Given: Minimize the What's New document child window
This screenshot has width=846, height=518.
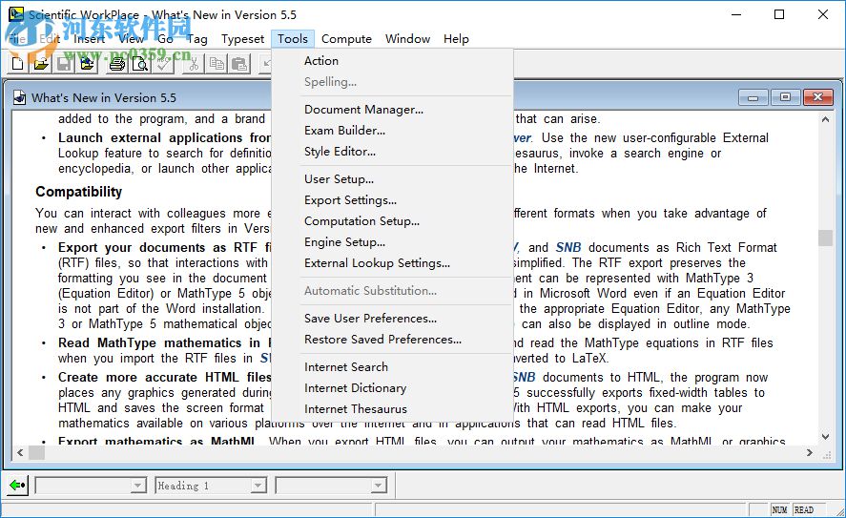Looking at the screenshot, I should (x=753, y=97).
